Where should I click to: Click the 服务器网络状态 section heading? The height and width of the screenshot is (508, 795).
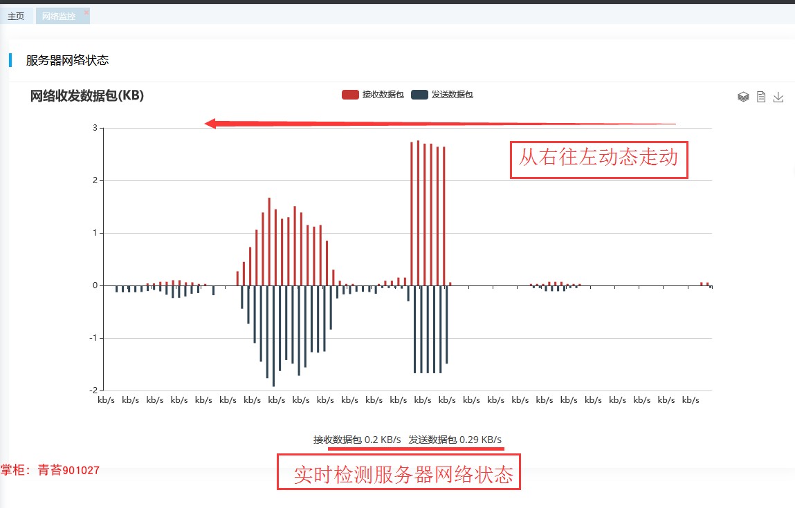(67, 60)
